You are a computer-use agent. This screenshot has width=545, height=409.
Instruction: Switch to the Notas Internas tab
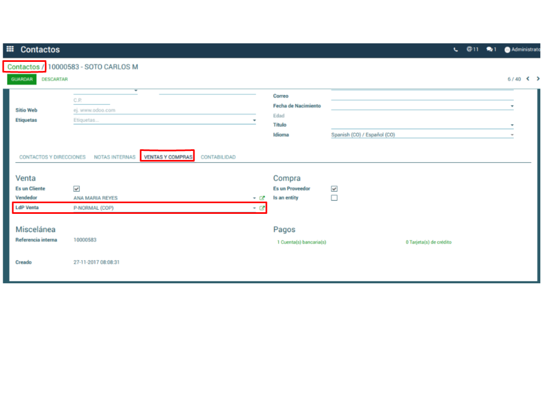click(x=115, y=157)
